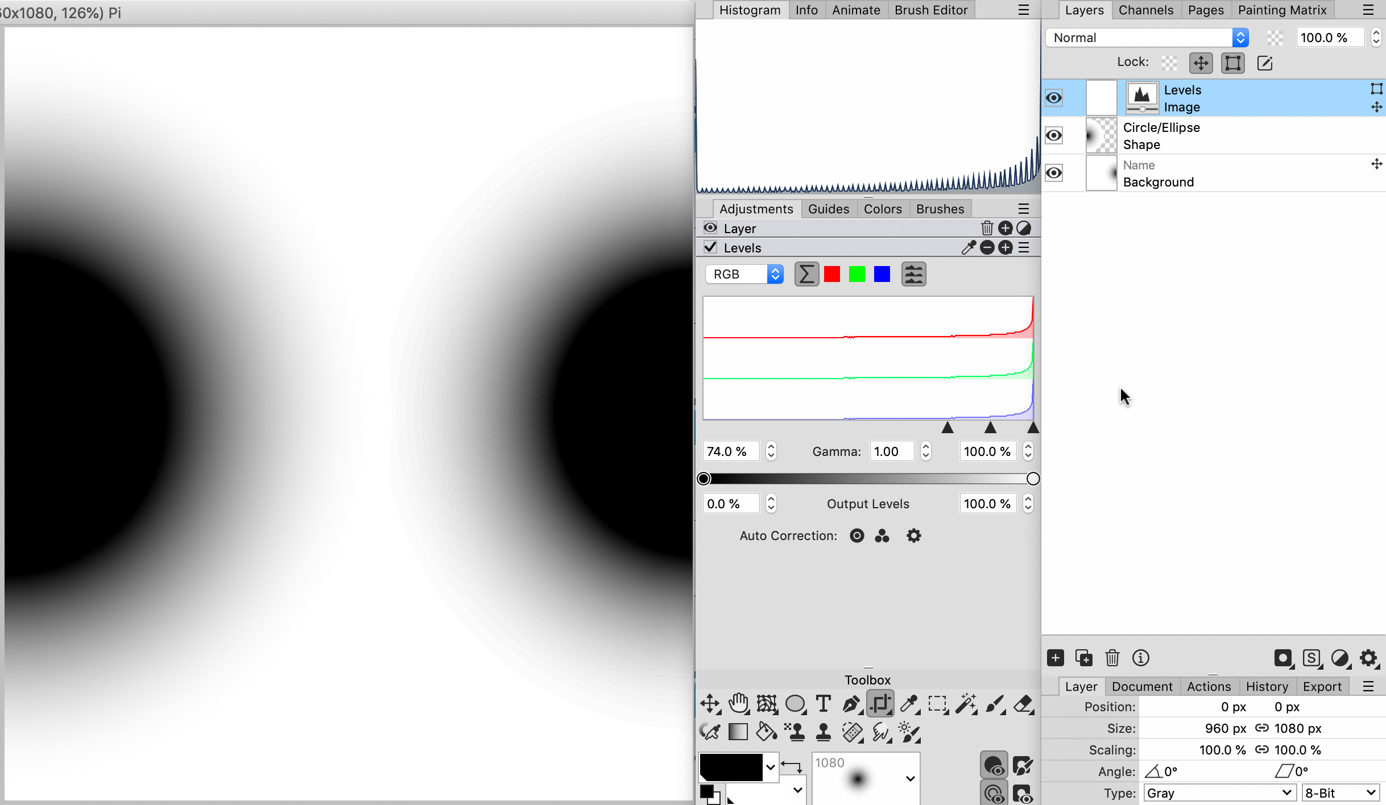Hide the Levels Image layer
This screenshot has height=805, width=1386.
[x=1054, y=98]
